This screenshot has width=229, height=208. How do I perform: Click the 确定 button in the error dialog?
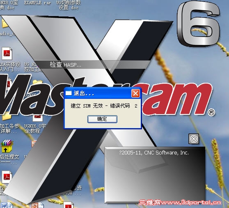[102, 119]
